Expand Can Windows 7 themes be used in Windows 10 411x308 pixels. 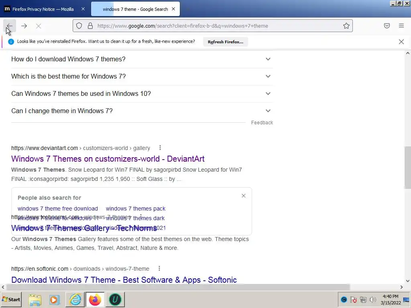[142, 94]
